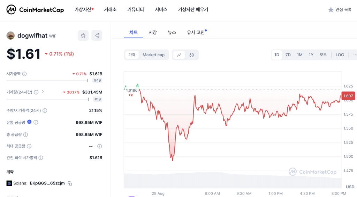The width and height of the screenshot is (357, 197).
Task: Click the market cap rank #49 badge
Action: pos(97,80)
